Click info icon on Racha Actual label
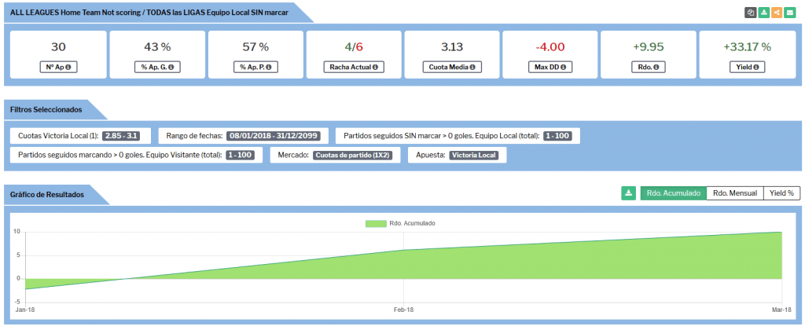The width and height of the screenshot is (805, 330). pyautogui.click(x=375, y=68)
